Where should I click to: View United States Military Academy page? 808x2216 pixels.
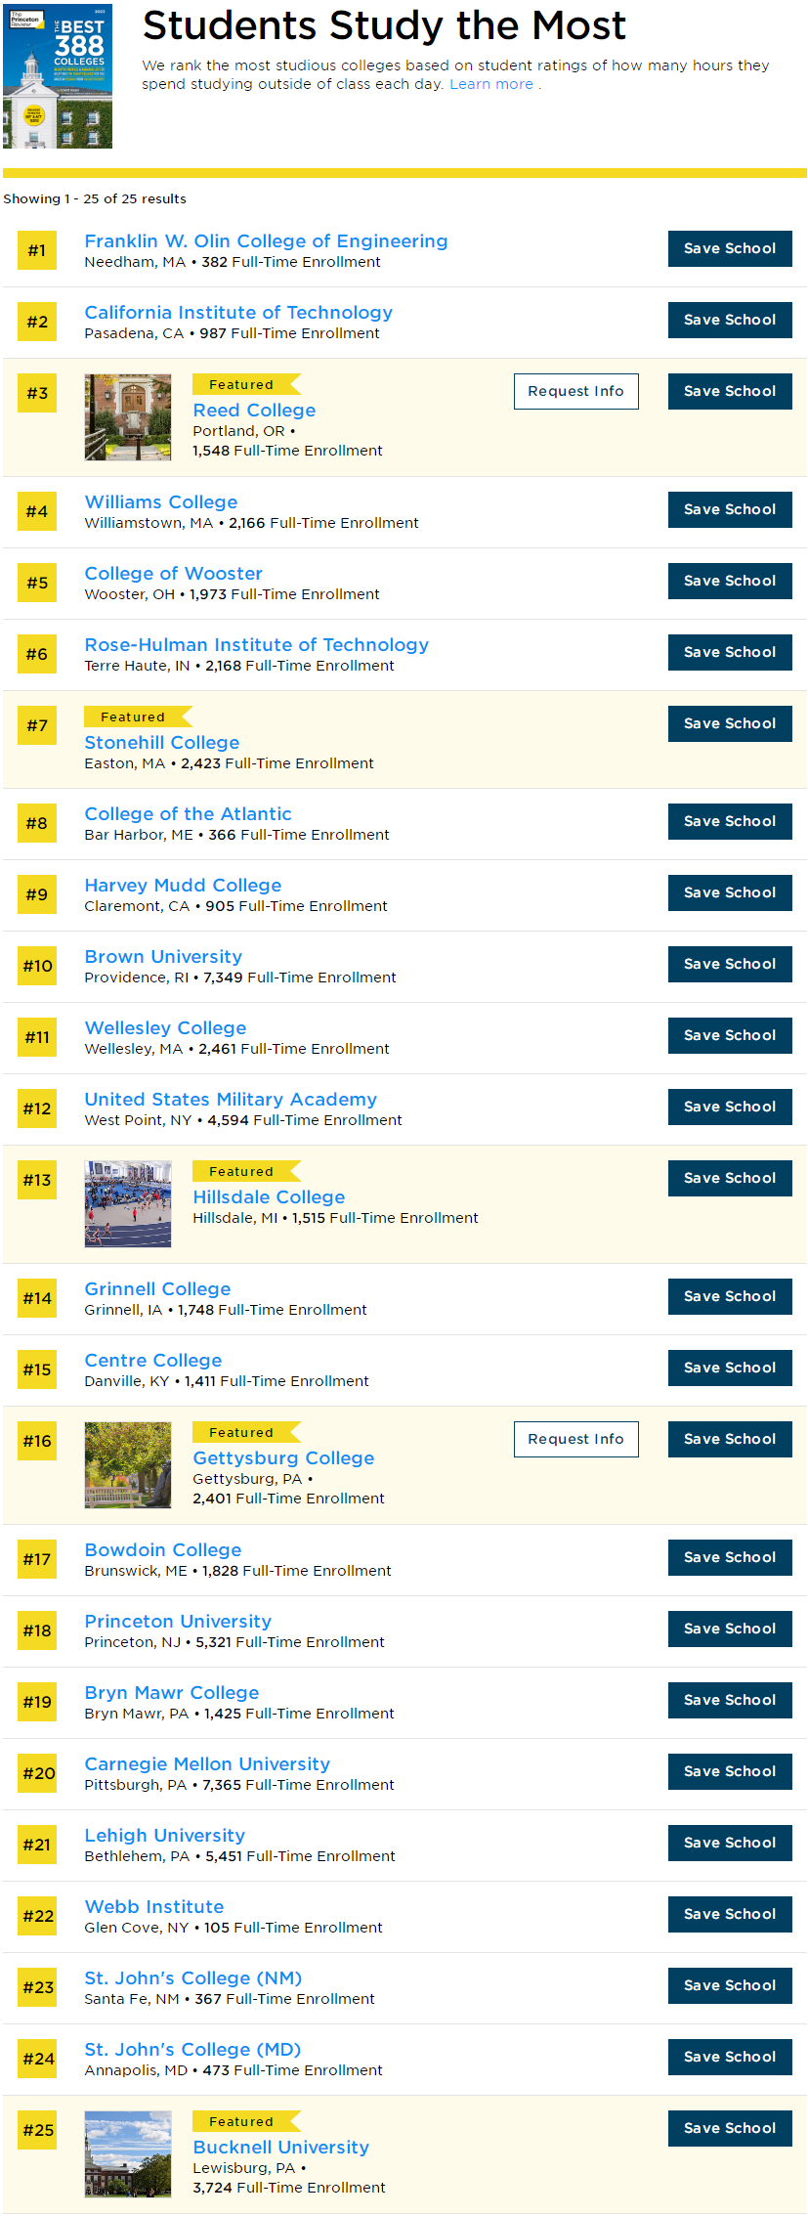tap(231, 1100)
